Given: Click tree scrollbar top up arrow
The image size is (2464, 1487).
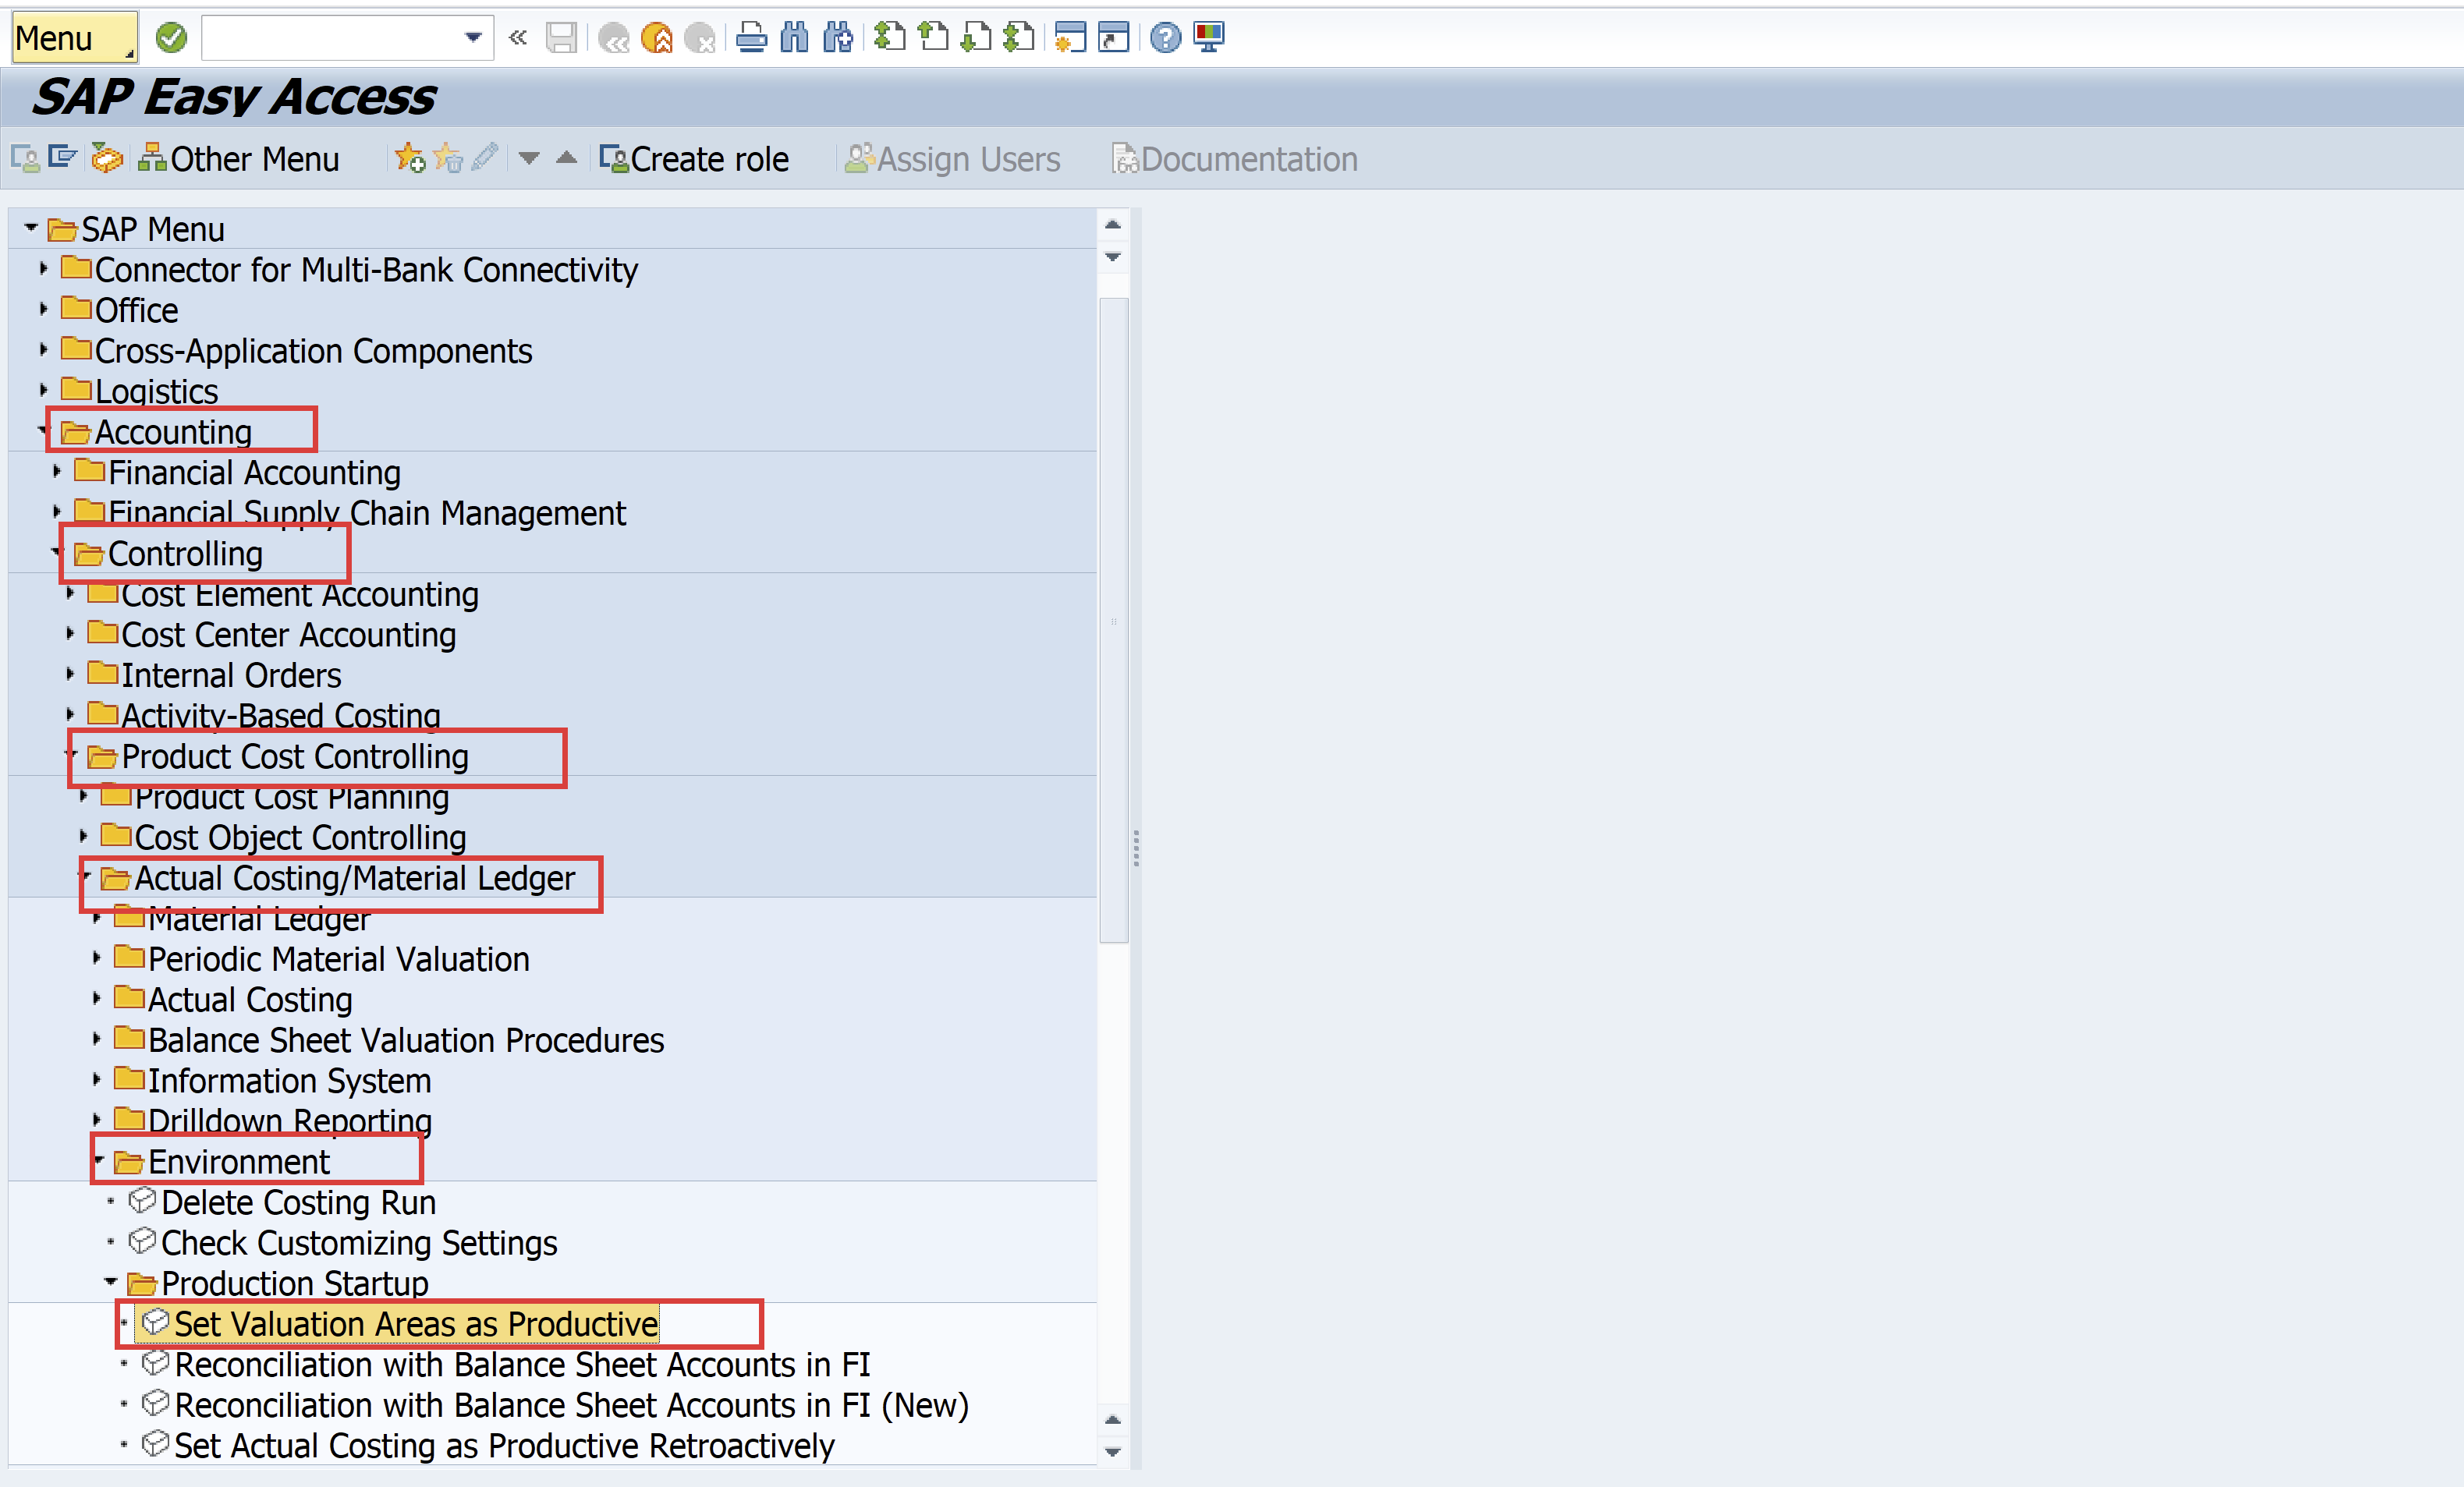Looking at the screenshot, I should pyautogui.click(x=1113, y=225).
